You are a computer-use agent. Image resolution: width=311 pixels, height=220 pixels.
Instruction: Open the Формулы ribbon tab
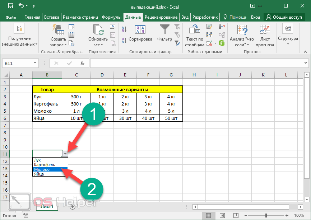tap(111, 17)
